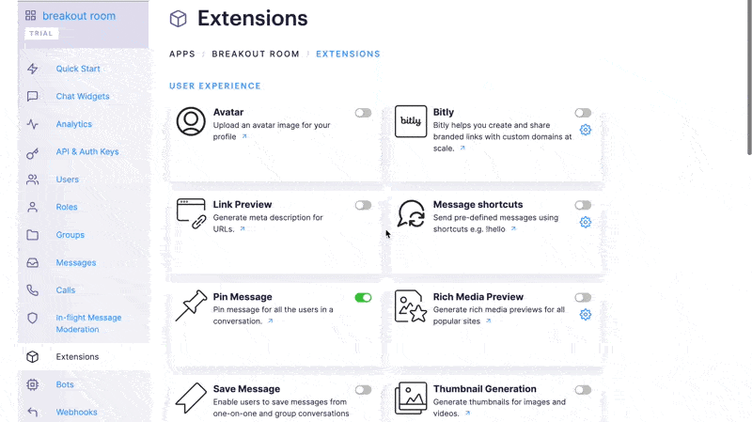Open Avatar documentation arrow link
752x422 pixels.
click(x=244, y=136)
